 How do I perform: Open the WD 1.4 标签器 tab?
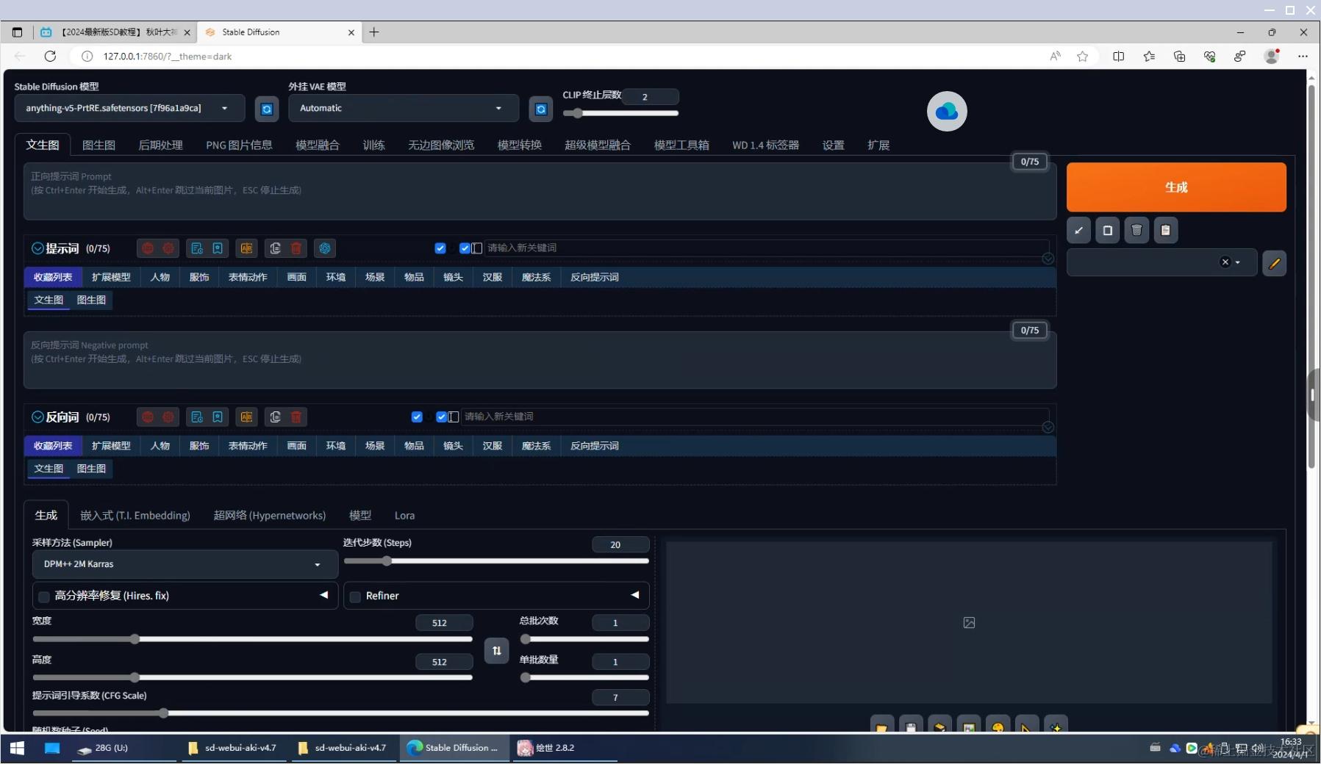coord(765,145)
